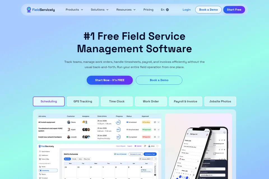Click Kadin customer avatar
This screenshot has width=269, height=179.
tap(69, 129)
